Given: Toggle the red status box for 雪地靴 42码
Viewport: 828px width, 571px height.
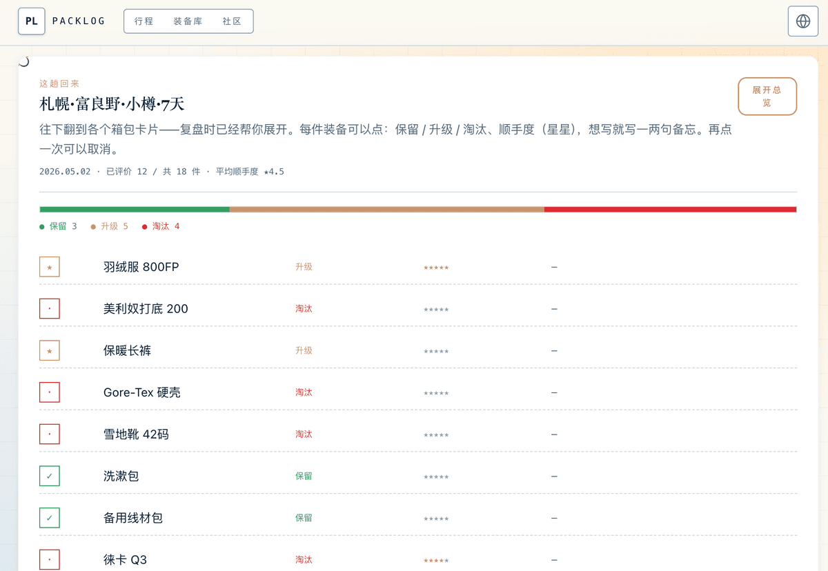Looking at the screenshot, I should [x=50, y=434].
